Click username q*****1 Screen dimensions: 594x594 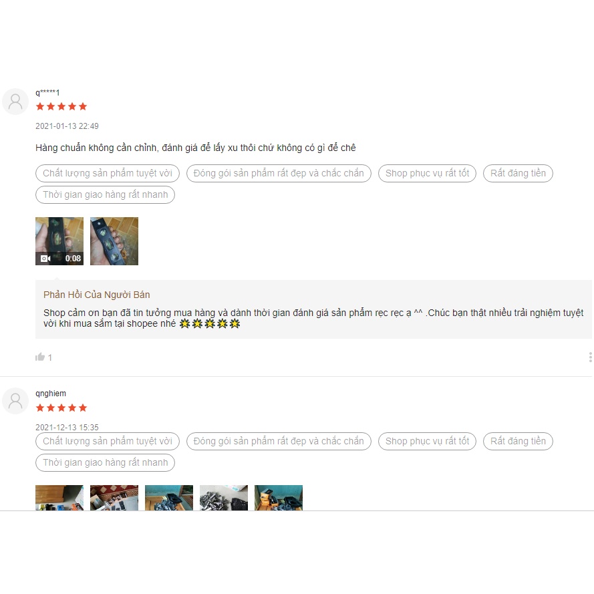tap(47, 92)
